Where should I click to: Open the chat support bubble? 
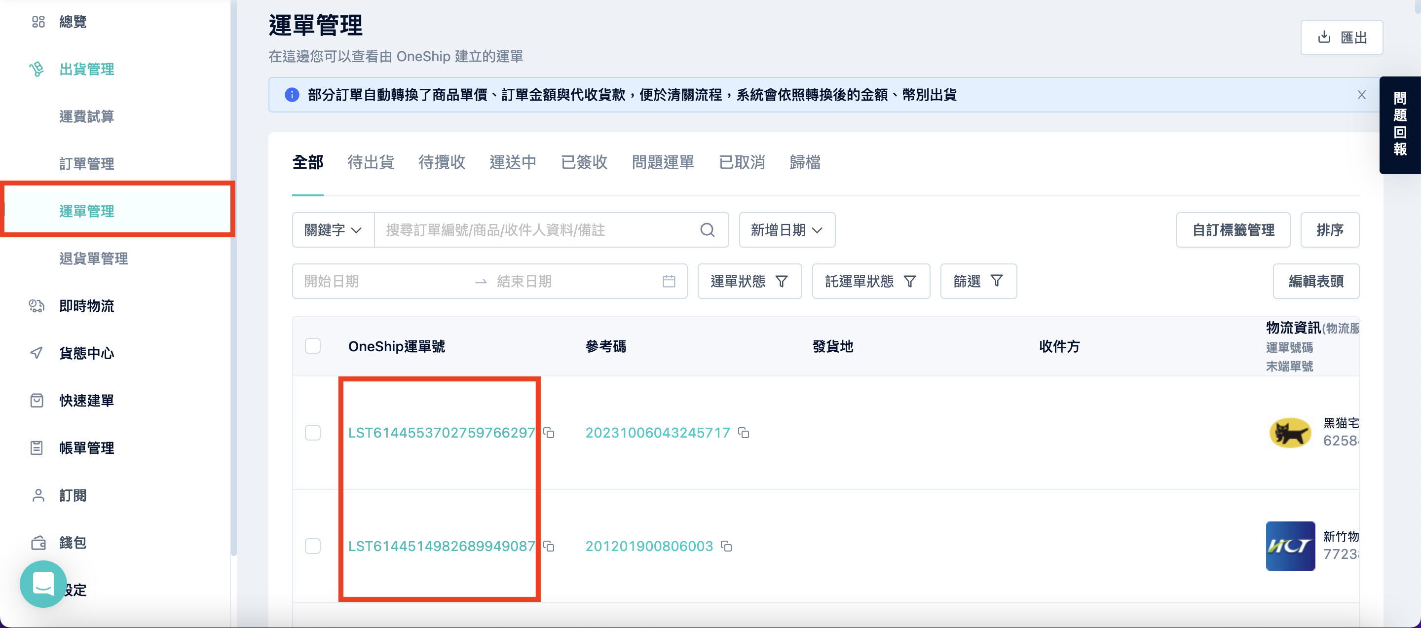pos(43,583)
